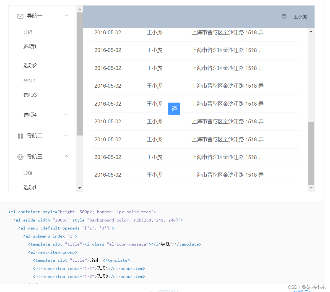
Task: Expand 选项4 with its down chevron
Action: [x=66, y=114]
